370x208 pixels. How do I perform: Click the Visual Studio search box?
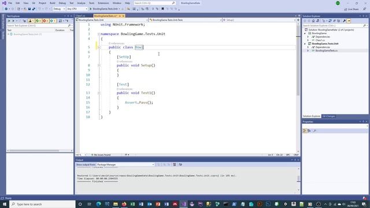(x=154, y=3)
